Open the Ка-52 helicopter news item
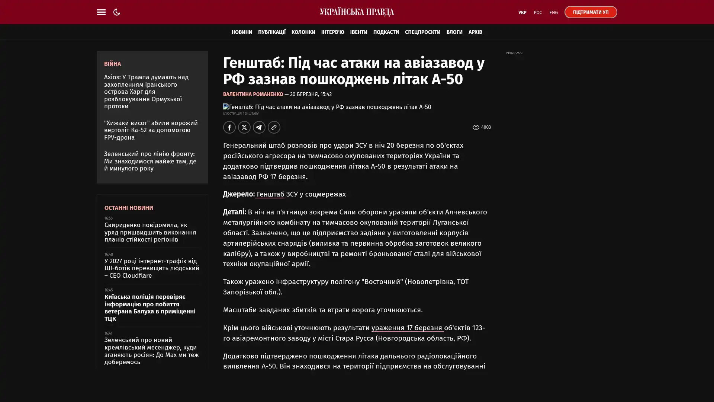Image resolution: width=714 pixels, height=402 pixels. coord(151,130)
